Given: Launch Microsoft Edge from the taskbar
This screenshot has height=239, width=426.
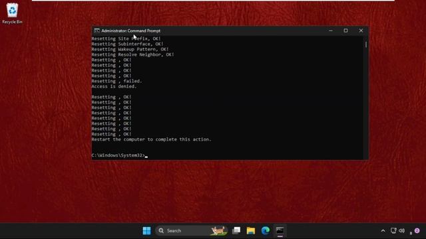Looking at the screenshot, I should 266,230.
